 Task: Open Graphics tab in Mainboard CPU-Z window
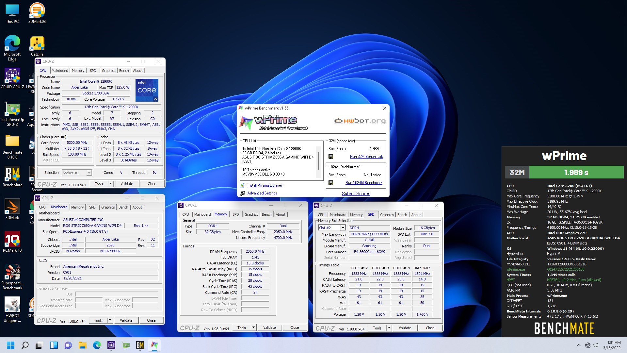108,207
